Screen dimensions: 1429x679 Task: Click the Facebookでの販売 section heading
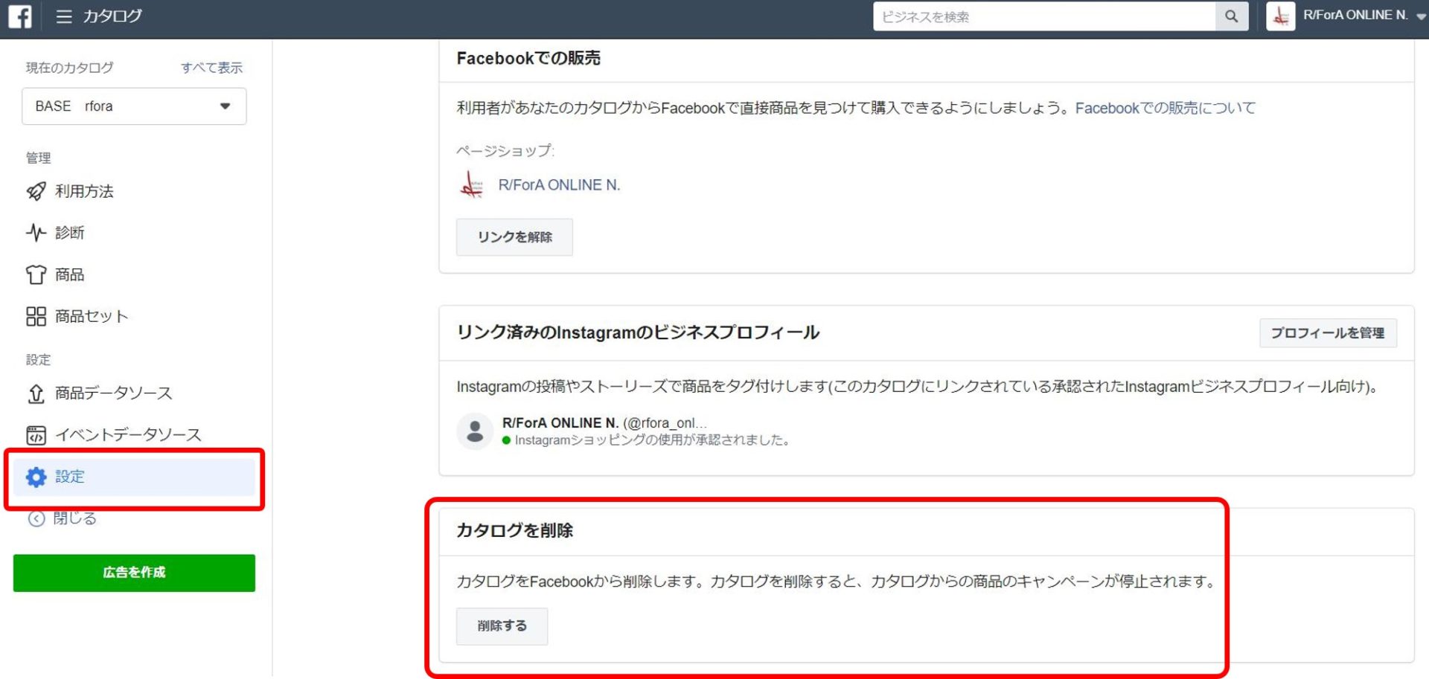[528, 58]
